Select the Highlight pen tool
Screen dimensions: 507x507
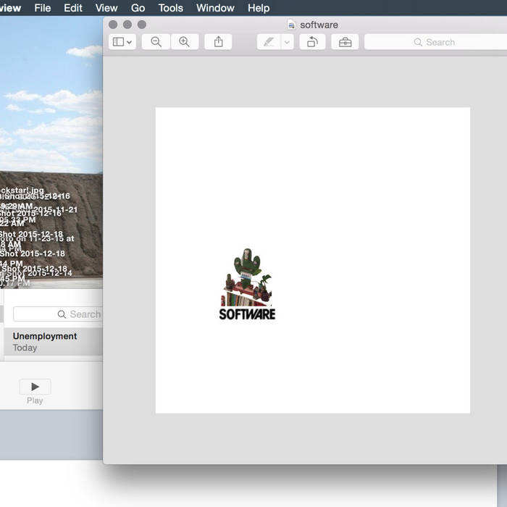point(269,42)
